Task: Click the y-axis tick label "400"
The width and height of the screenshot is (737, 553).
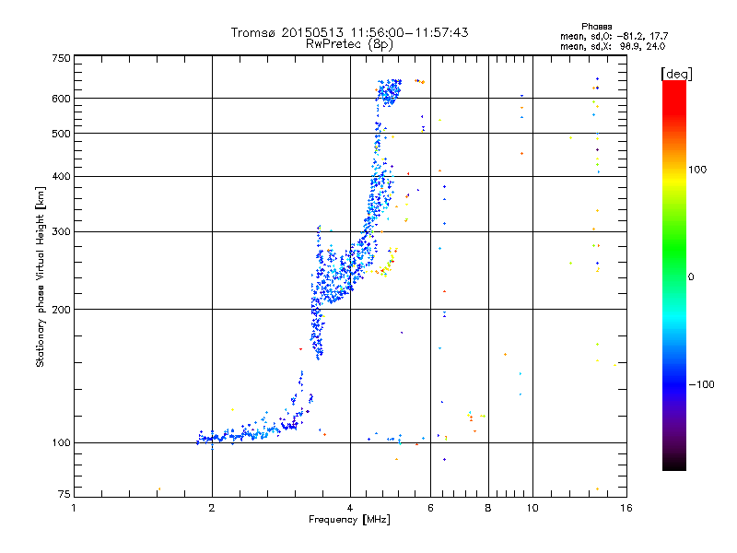Action: [61, 176]
